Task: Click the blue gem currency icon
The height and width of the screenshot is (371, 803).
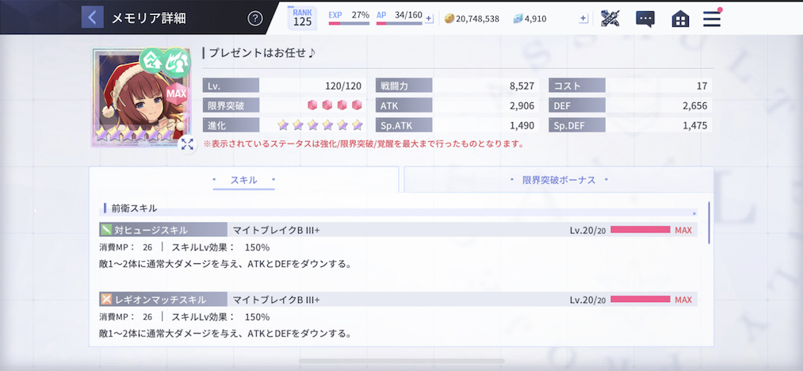Action: (x=518, y=19)
